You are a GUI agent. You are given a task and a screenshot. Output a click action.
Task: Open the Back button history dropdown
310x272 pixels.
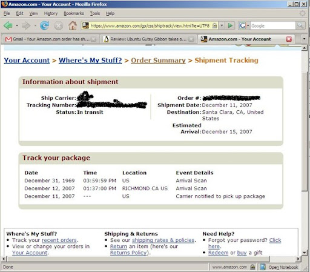click(x=17, y=25)
